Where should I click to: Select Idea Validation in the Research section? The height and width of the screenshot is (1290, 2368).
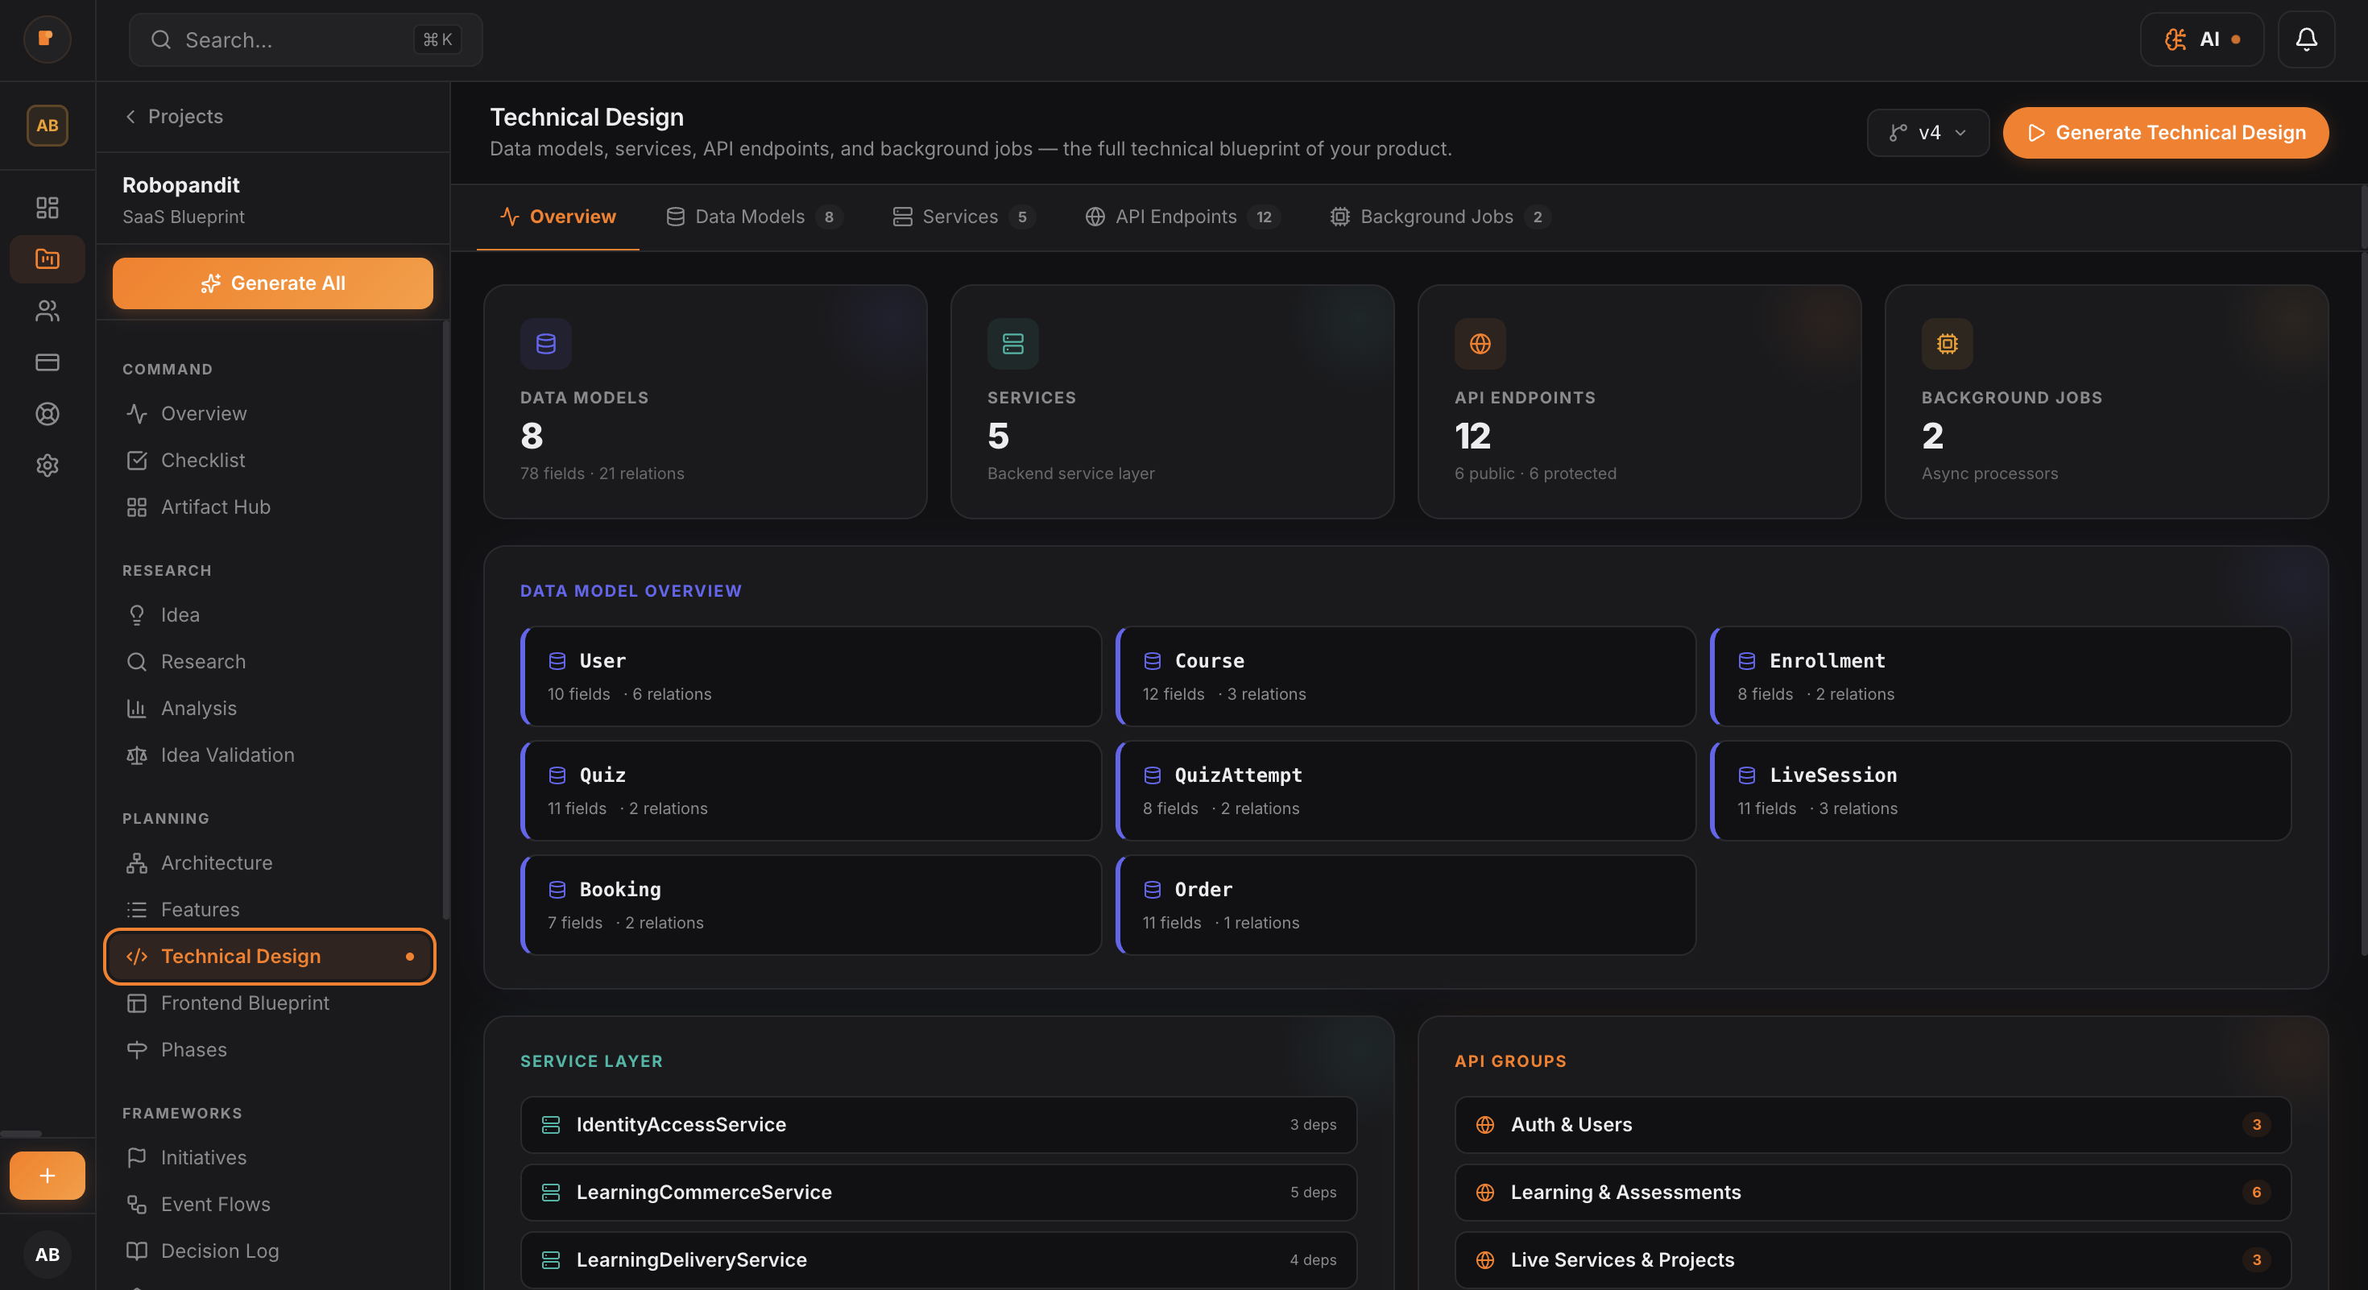click(x=227, y=755)
